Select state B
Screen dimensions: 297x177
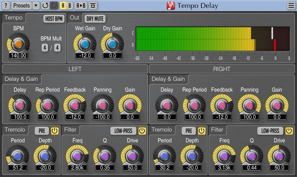[70, 5]
